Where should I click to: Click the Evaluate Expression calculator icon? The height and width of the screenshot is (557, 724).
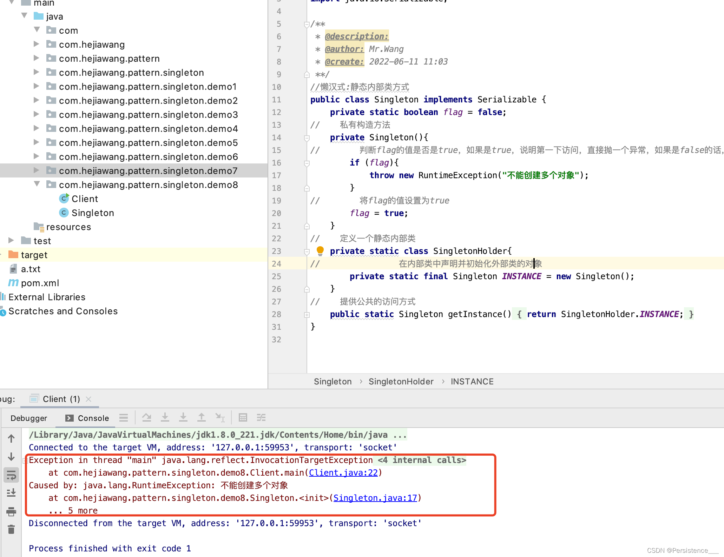click(x=243, y=417)
